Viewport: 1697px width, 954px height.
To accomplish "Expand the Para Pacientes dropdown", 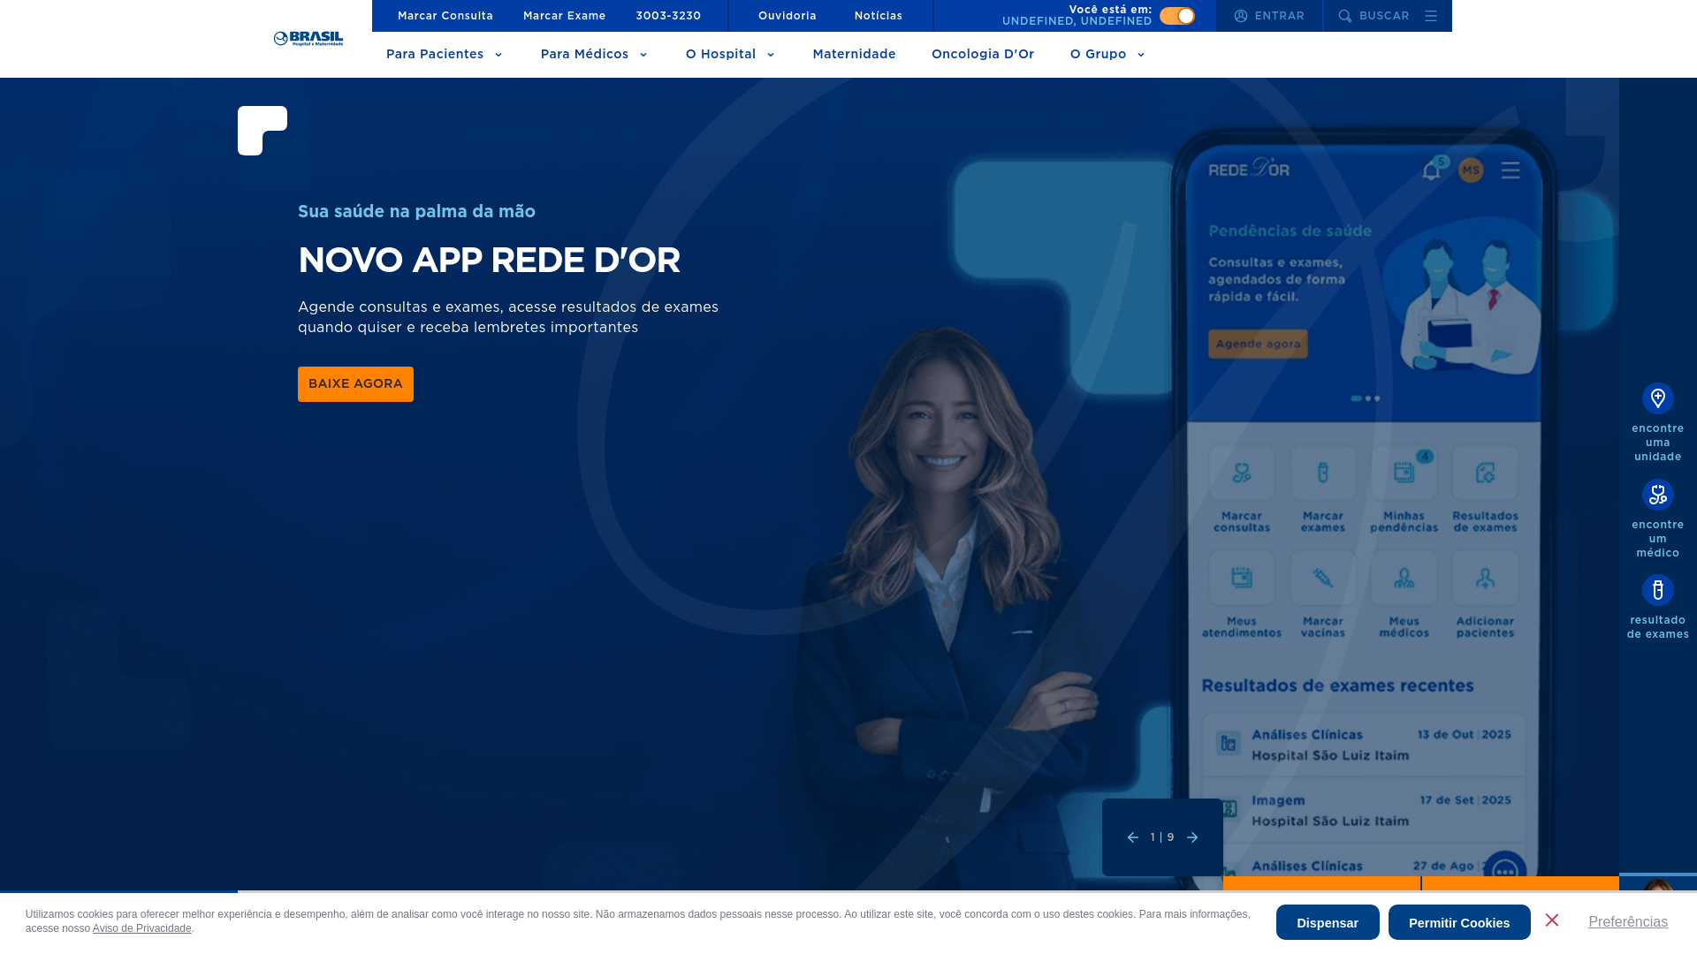I will point(445,54).
